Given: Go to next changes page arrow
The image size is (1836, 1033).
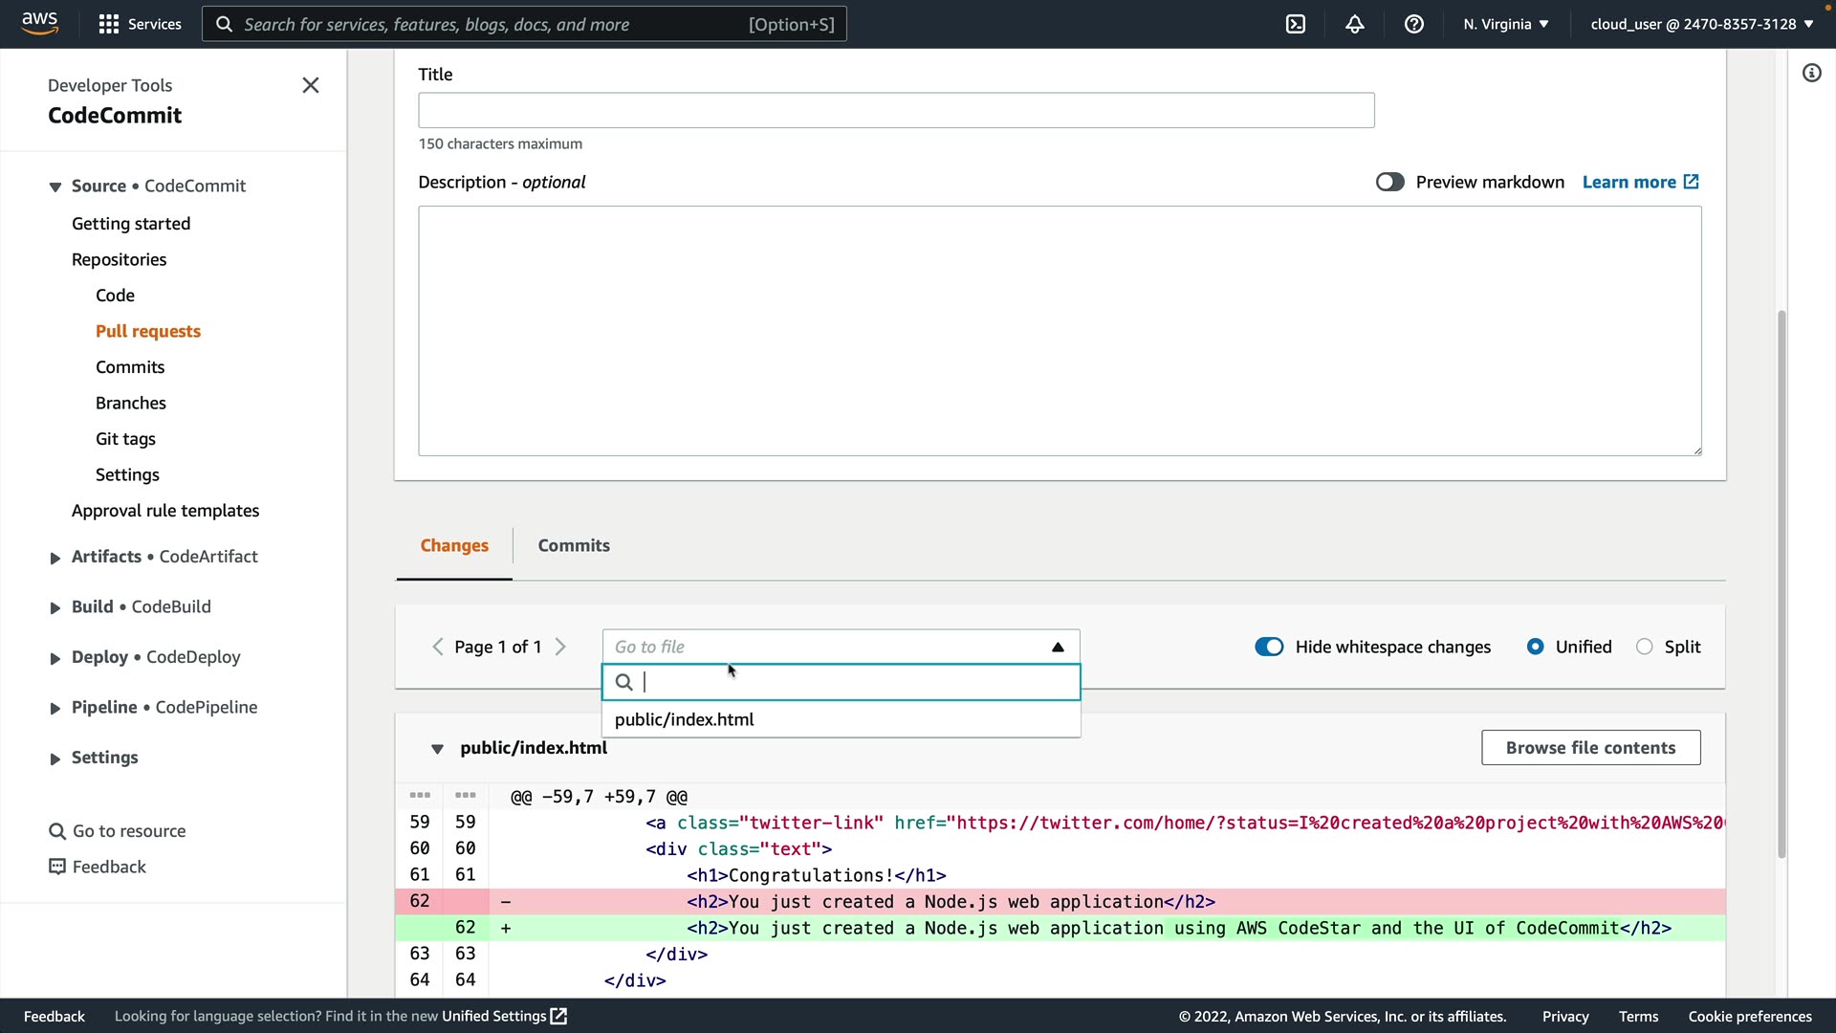Looking at the screenshot, I should click(561, 647).
